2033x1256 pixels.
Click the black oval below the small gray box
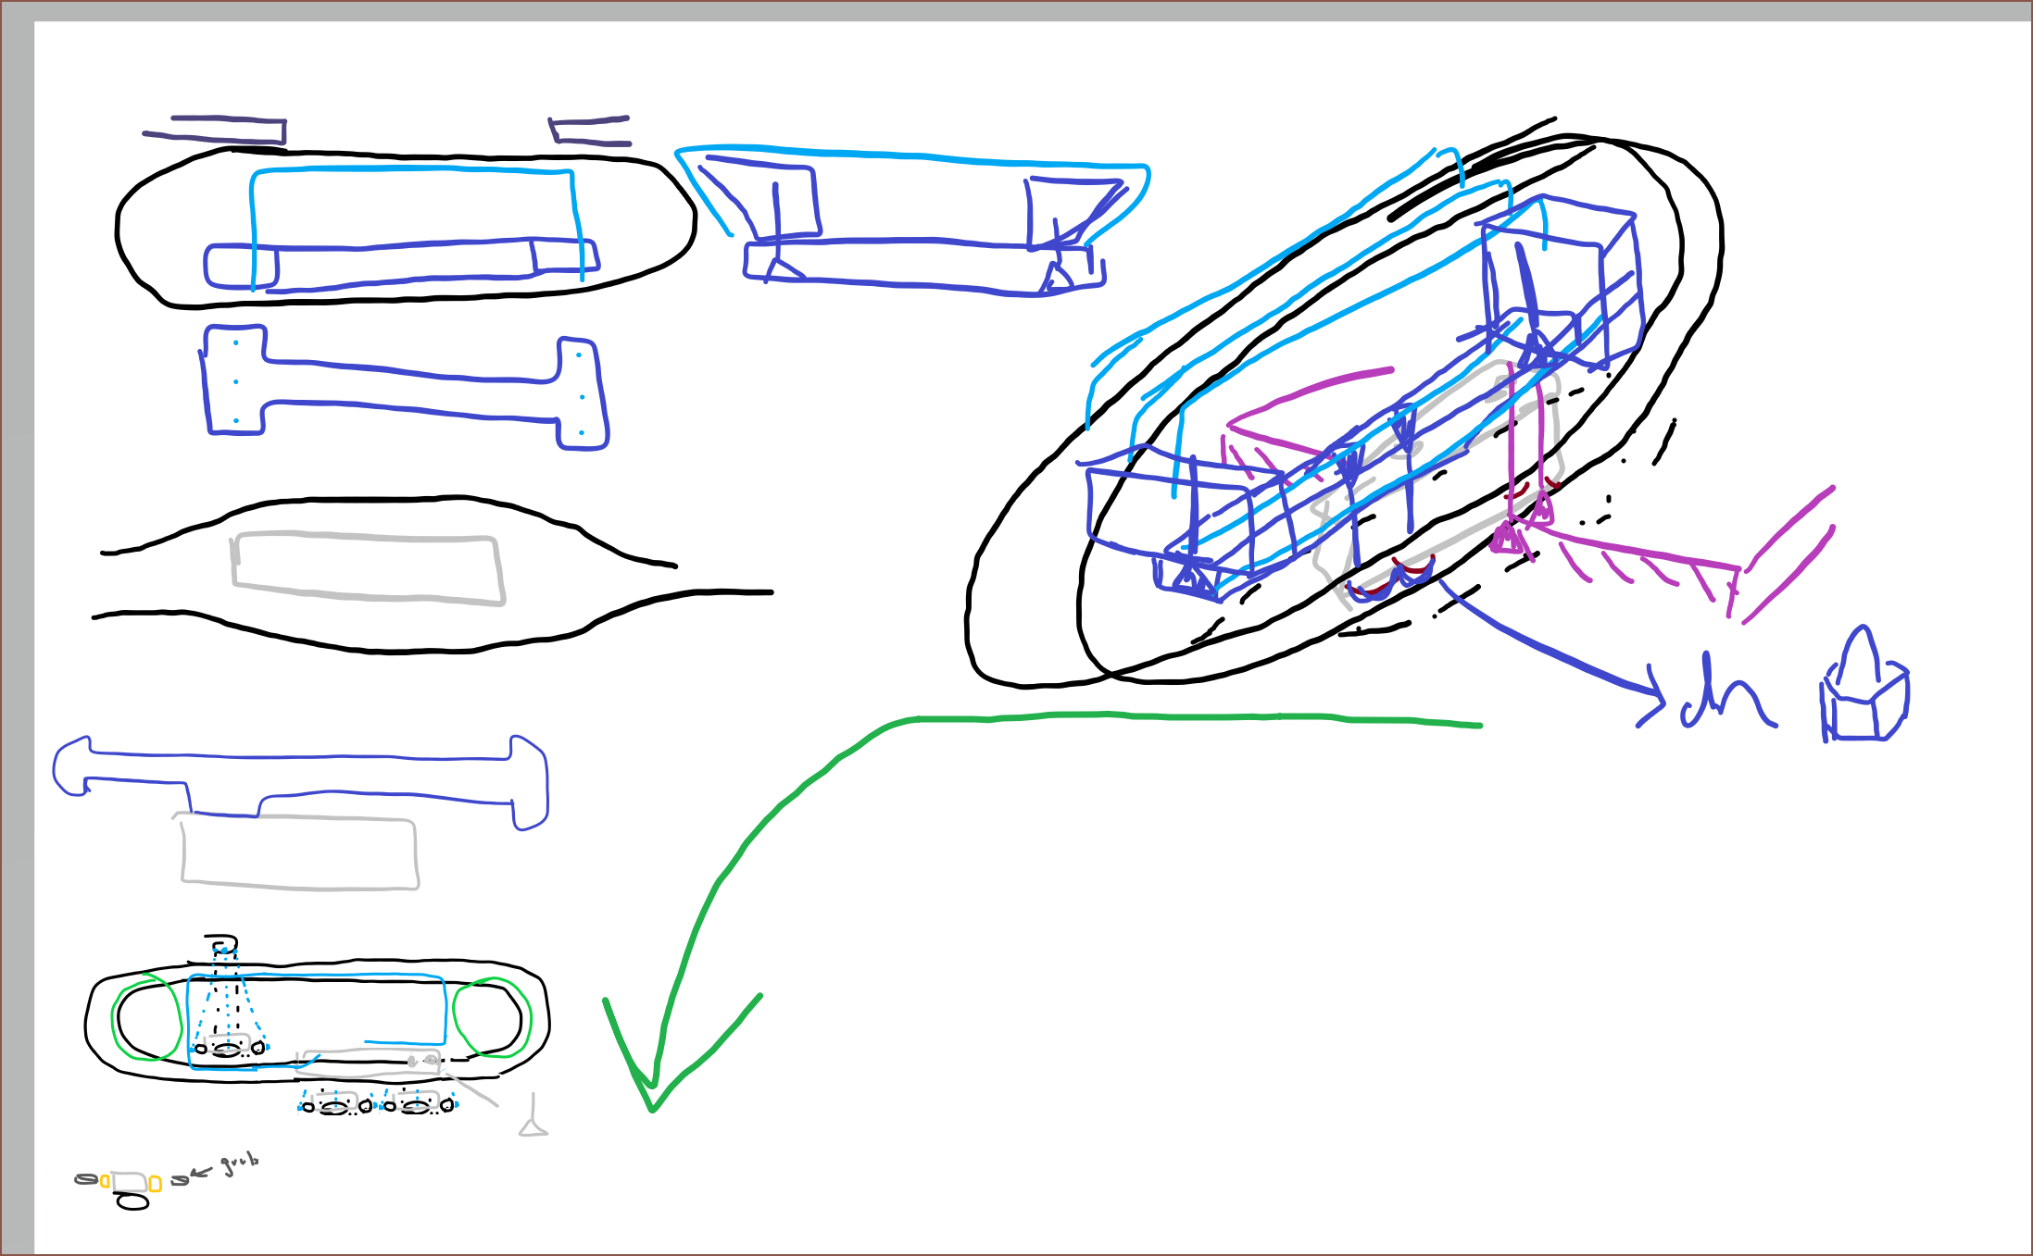(x=132, y=1202)
